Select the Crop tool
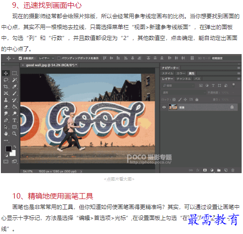 pyautogui.click(x=6, y=87)
